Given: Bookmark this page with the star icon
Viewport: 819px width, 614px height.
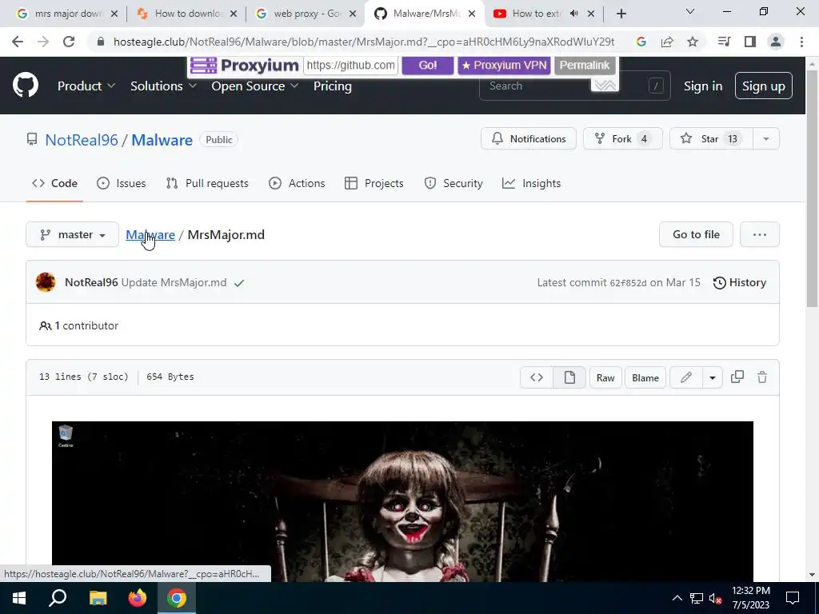Looking at the screenshot, I should (x=693, y=42).
